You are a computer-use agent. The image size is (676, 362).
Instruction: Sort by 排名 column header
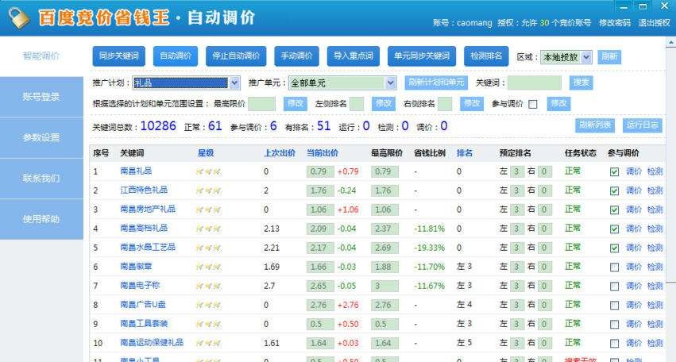pyautogui.click(x=465, y=153)
